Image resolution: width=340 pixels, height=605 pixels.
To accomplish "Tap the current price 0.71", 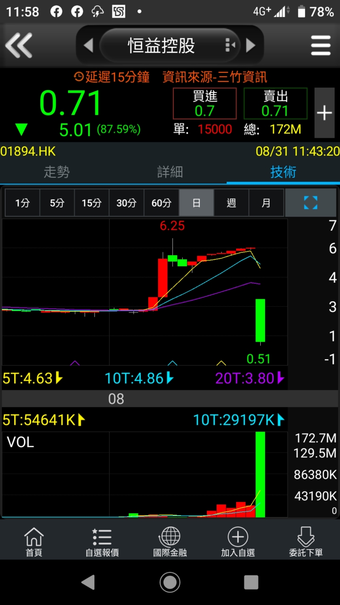I will [x=71, y=103].
